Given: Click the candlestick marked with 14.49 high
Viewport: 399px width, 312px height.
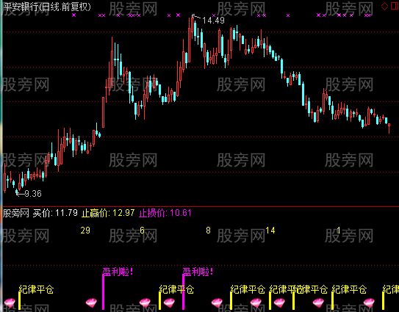Looking at the screenshot, I should [192, 28].
